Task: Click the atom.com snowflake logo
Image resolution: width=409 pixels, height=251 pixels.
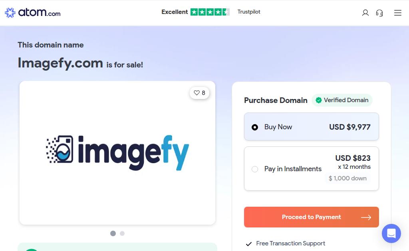Action: 10,12
